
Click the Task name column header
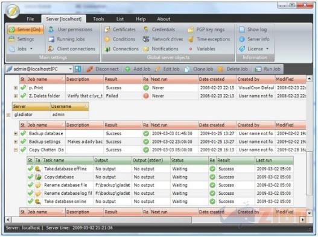pos(68,160)
